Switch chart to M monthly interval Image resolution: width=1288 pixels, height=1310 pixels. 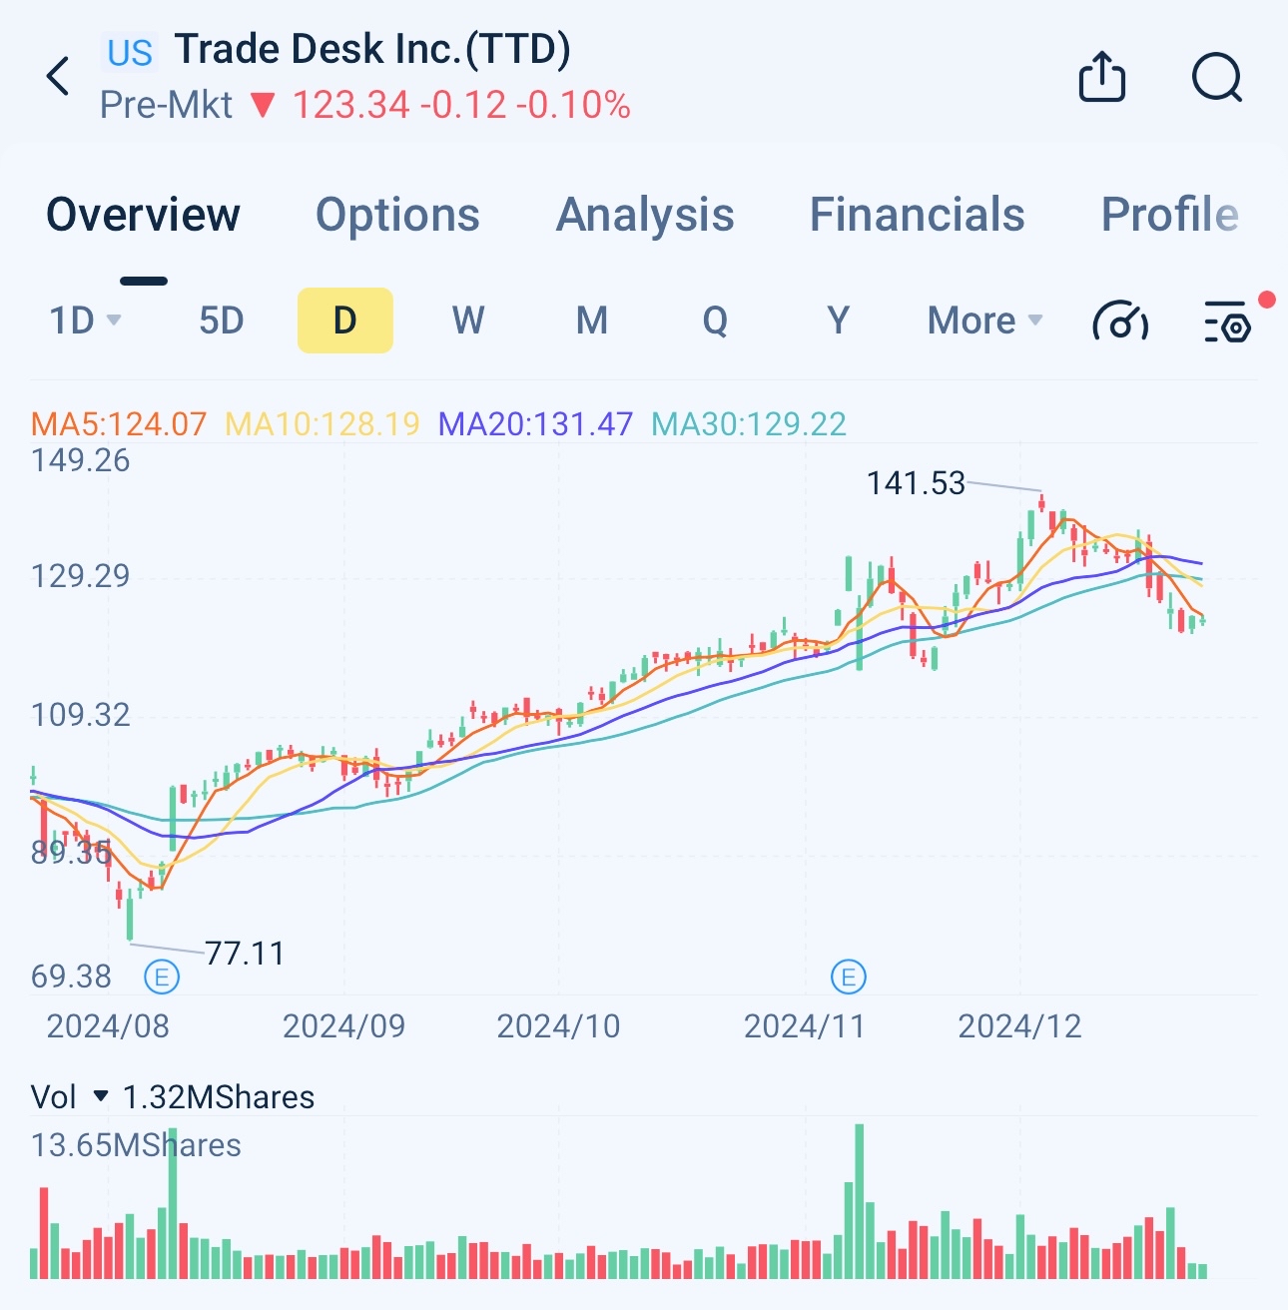(592, 321)
